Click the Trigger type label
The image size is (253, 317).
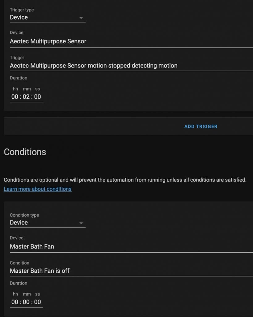22,10
